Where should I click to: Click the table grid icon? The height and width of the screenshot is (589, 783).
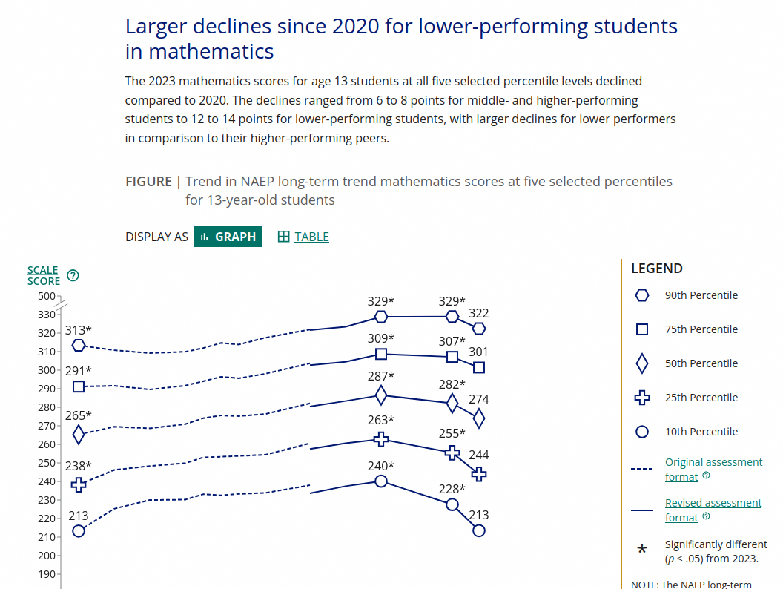coord(284,237)
